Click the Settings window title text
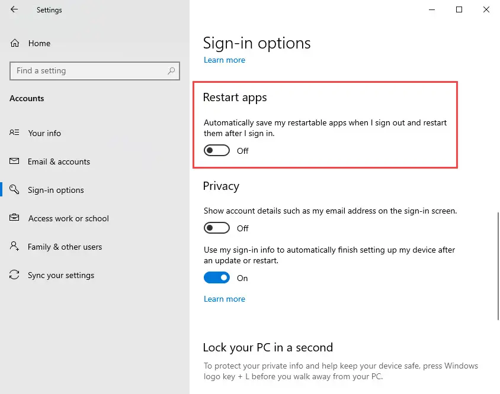This screenshot has height=394, width=500. pos(49,10)
